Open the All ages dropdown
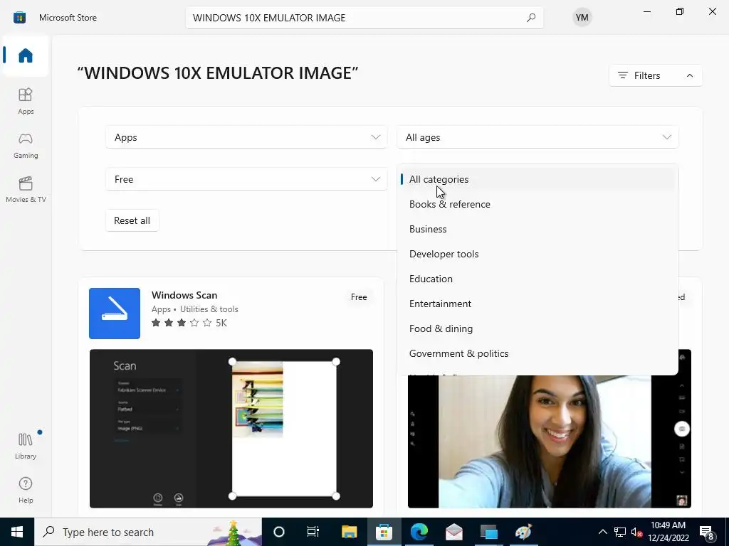This screenshot has height=546, width=729. [537, 137]
